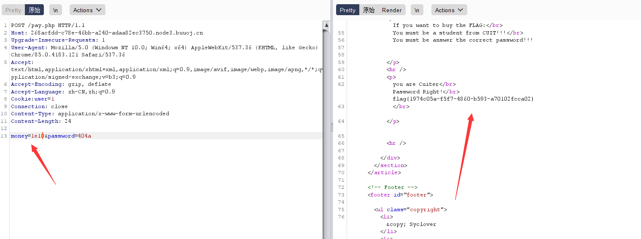The image size is (641, 239).
Task: Open the Render tab in response panel
Action: [392, 10]
